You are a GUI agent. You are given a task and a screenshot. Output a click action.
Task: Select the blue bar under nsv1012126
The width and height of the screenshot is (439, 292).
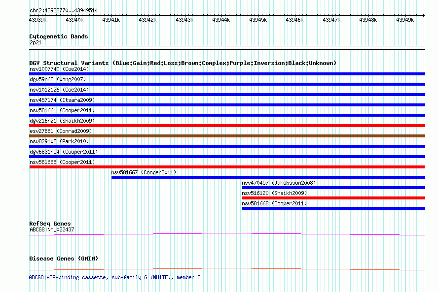click(x=227, y=95)
